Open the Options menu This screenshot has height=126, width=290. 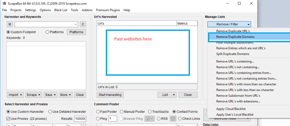pos(45,10)
